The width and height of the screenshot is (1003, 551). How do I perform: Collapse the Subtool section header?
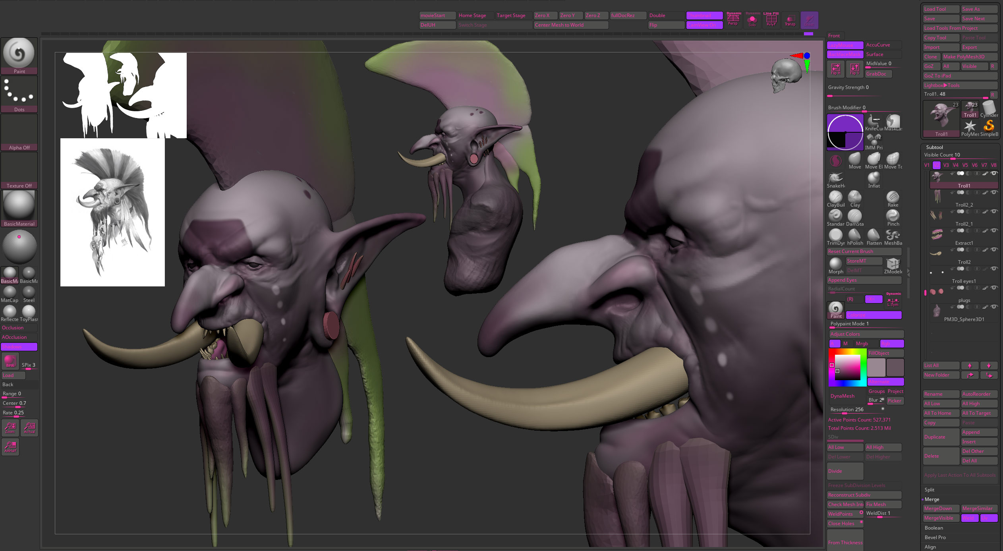pyautogui.click(x=934, y=147)
